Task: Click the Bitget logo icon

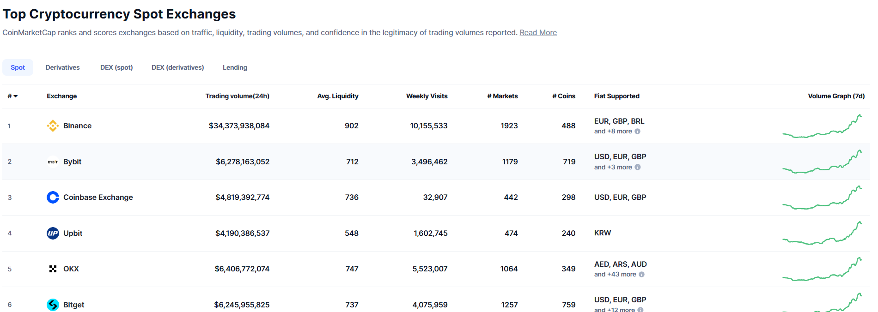Action: 53,305
